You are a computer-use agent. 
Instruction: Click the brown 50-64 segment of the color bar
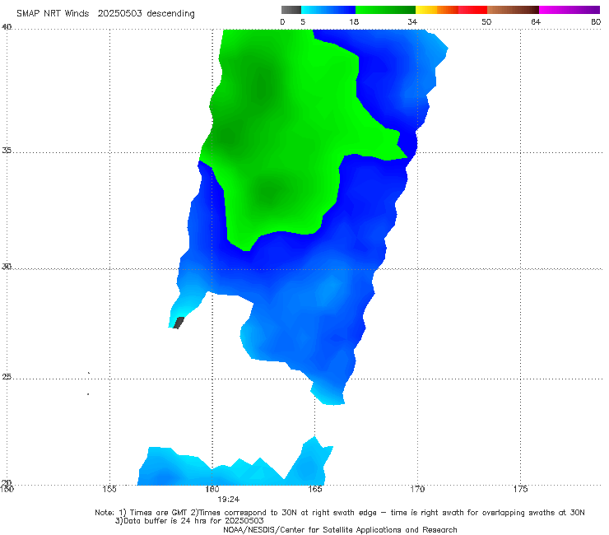tap(513, 10)
